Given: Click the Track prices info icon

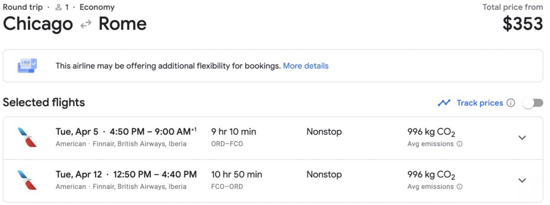Looking at the screenshot, I should (511, 103).
